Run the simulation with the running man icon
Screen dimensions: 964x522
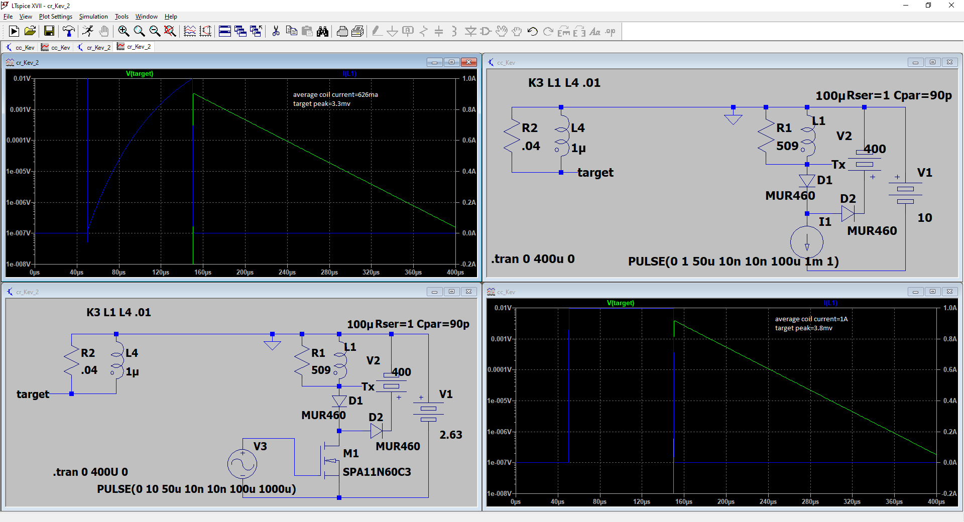click(x=88, y=32)
